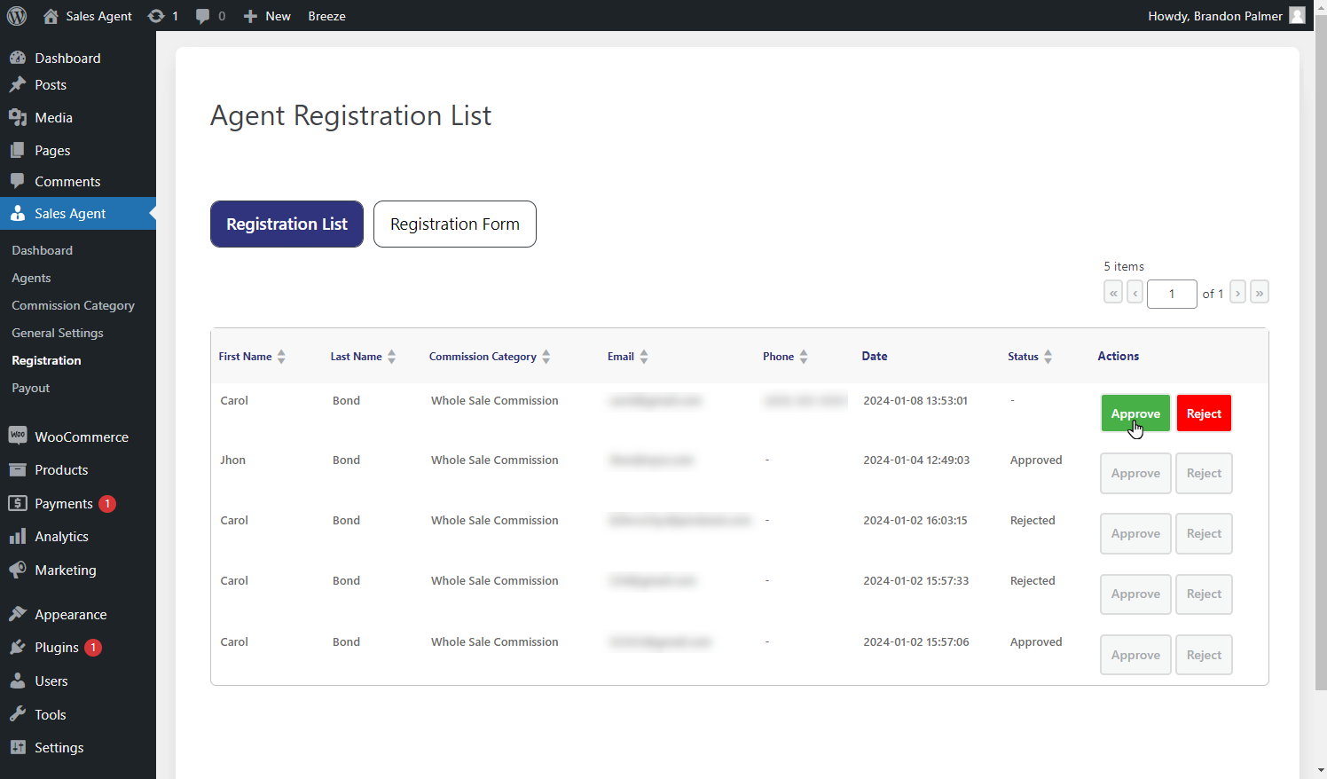This screenshot has width=1327, height=779.
Task: Open the WordPress logo menu
Action: pyautogui.click(x=17, y=16)
